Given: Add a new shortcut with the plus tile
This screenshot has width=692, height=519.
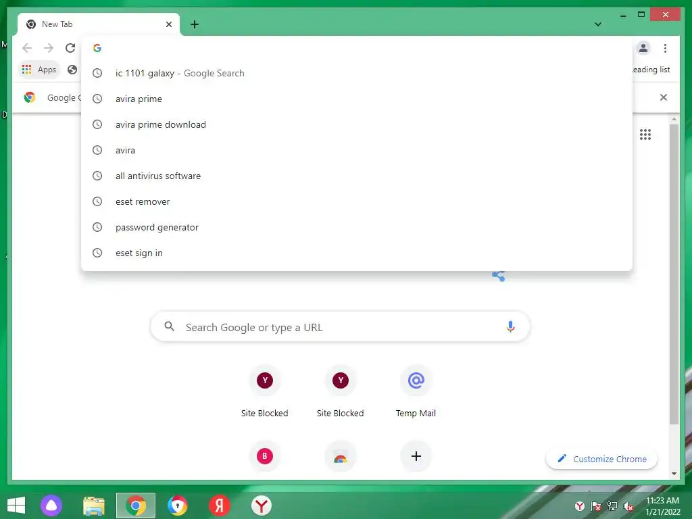Looking at the screenshot, I should tap(416, 456).
